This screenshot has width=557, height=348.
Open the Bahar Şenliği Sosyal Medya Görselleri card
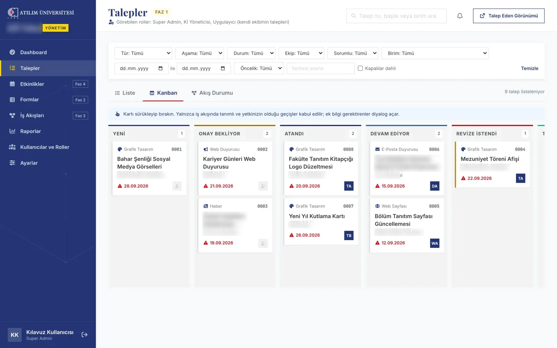click(149, 168)
